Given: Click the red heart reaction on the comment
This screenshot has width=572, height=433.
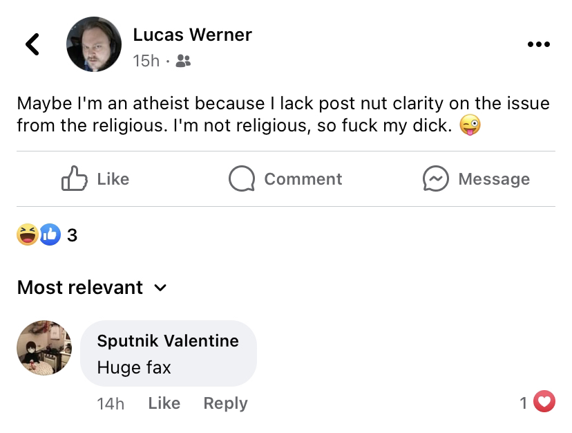Looking at the screenshot, I should [x=544, y=401].
